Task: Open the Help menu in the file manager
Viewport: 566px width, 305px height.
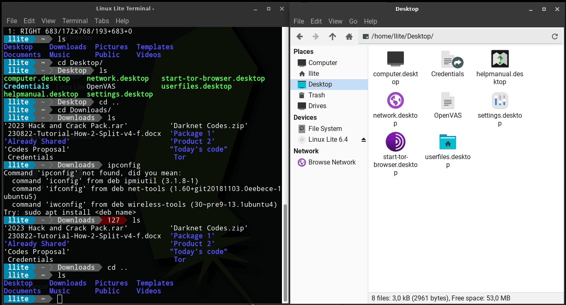Action: click(371, 21)
